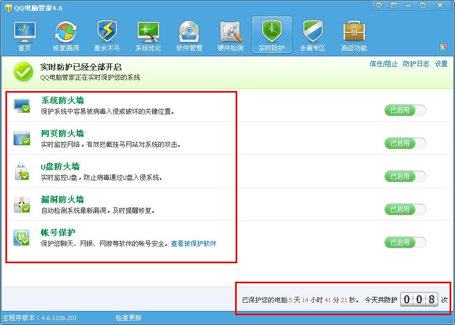Open the title bar main menu icon

394,5
